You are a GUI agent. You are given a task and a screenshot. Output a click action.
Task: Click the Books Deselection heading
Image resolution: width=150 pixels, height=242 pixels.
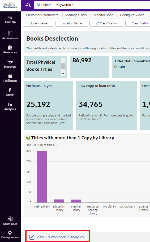[x=52, y=38]
